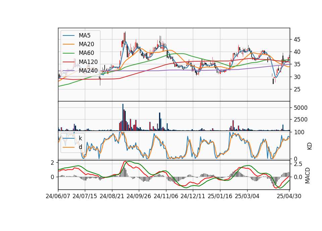
Task: Click the 25/04/30 date tick label
Action: 289,197
